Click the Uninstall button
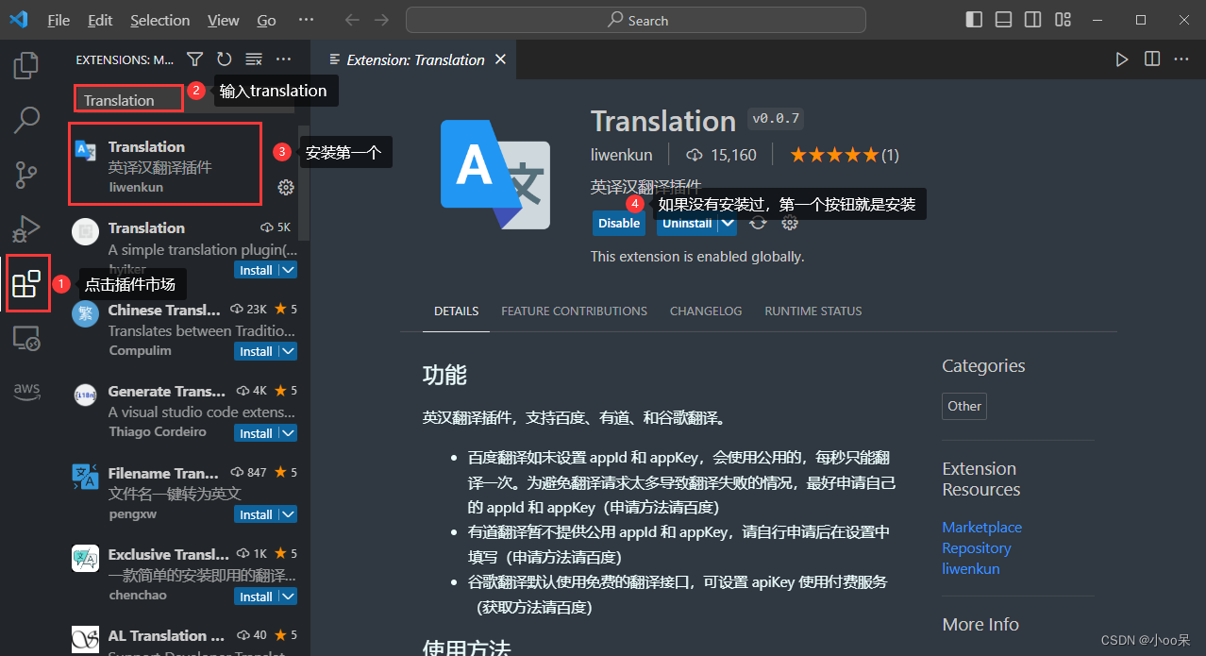Viewport: 1206px width, 656px height. point(687,223)
